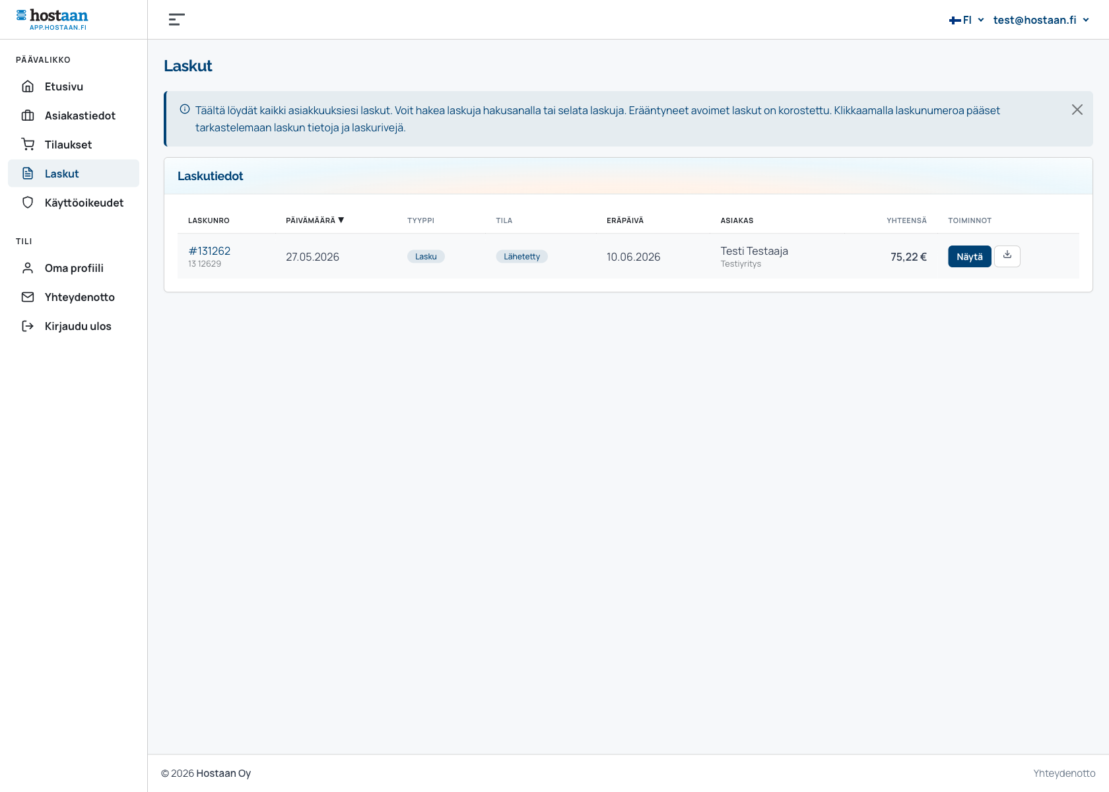Open Käyttöoikeudet menu entry

74,203
